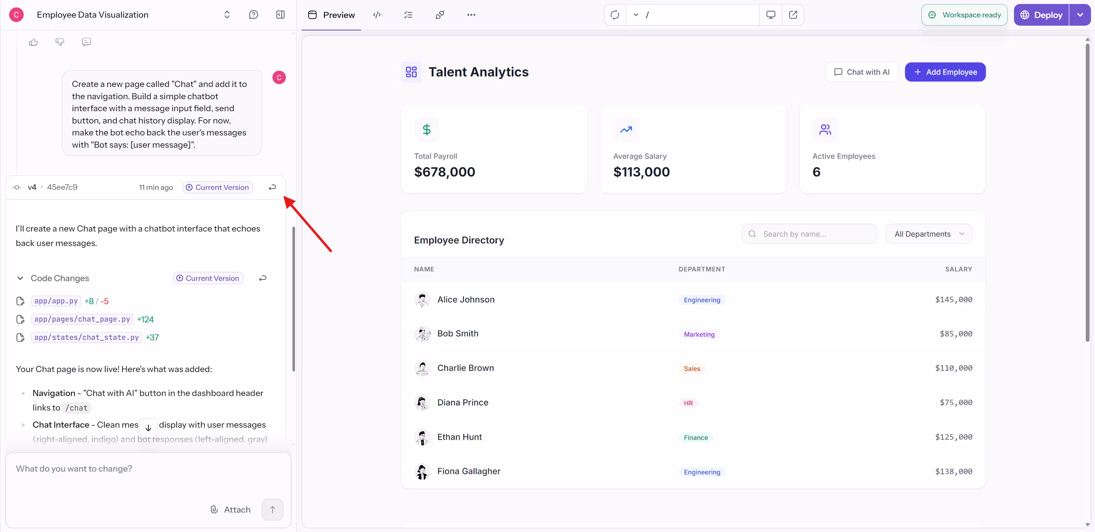Click the help chat bubble icon
Image resolution: width=1095 pixels, height=532 pixels.
253,15
